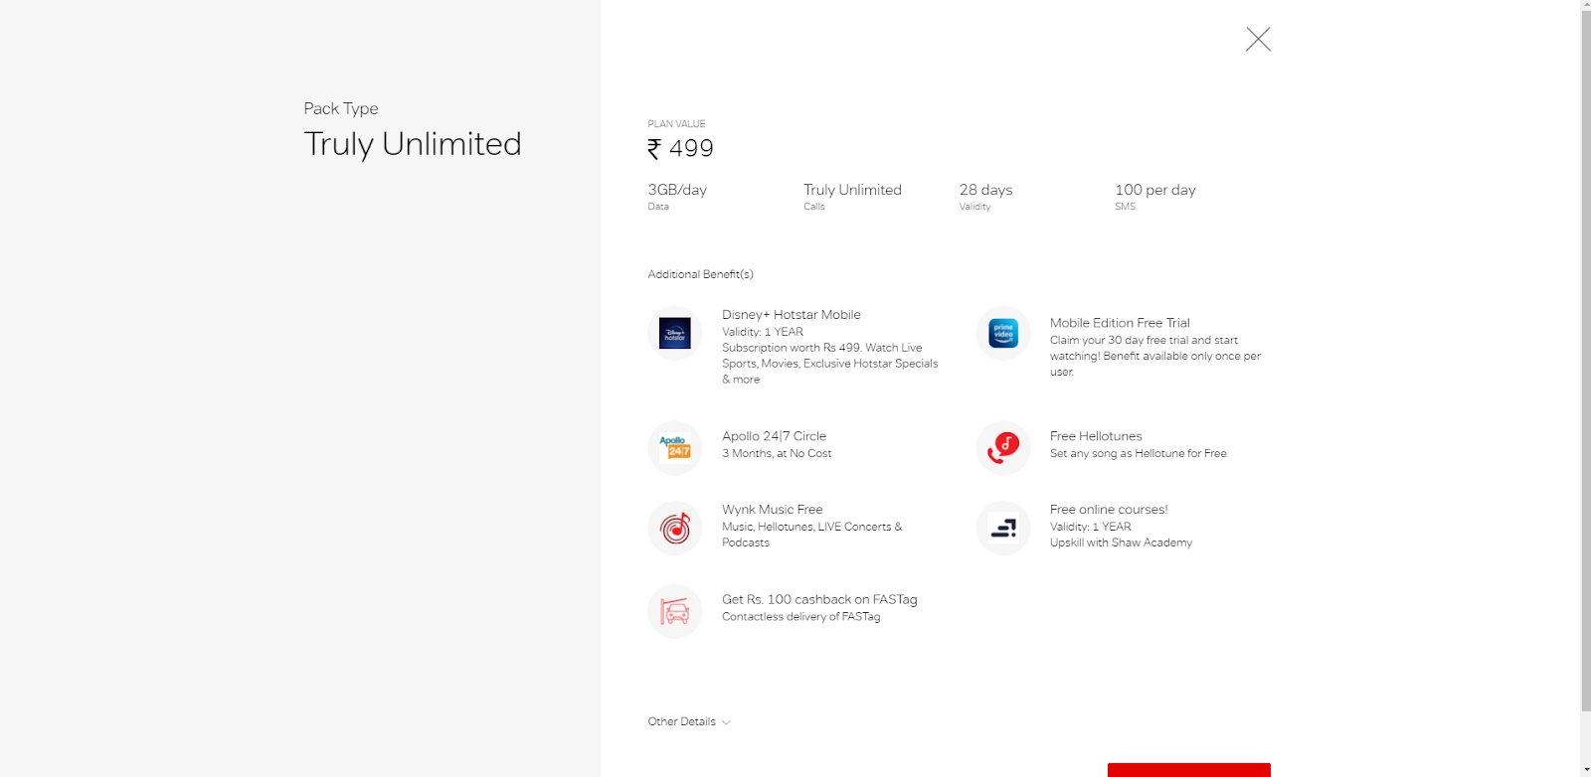Click the ₹ 499 plan value

click(x=680, y=148)
